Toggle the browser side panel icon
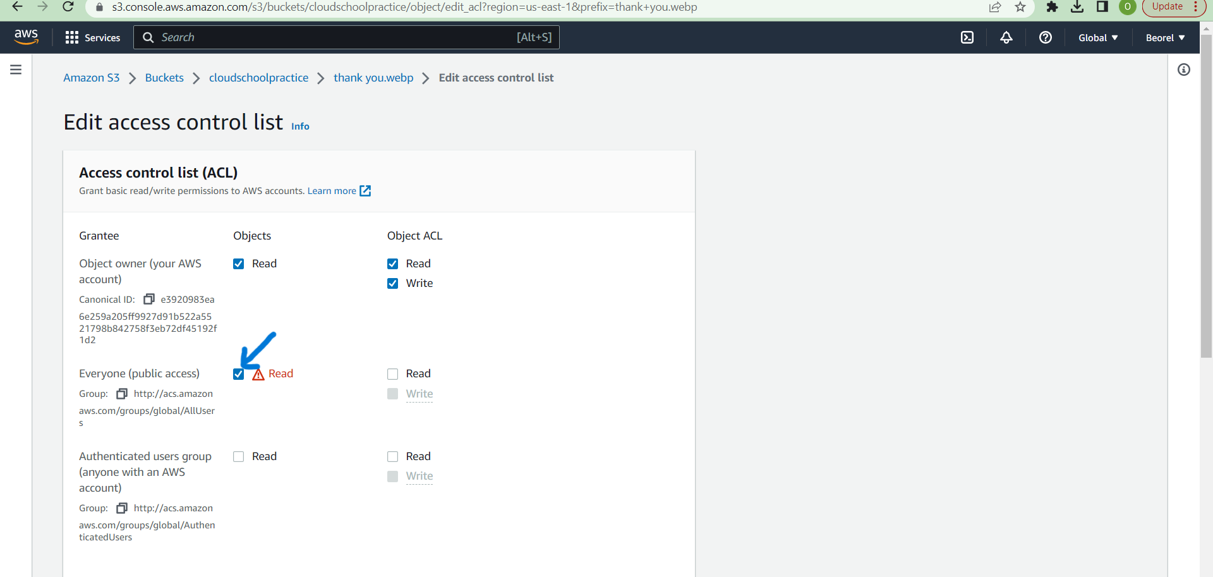Viewport: 1213px width, 577px height. pos(1102,7)
